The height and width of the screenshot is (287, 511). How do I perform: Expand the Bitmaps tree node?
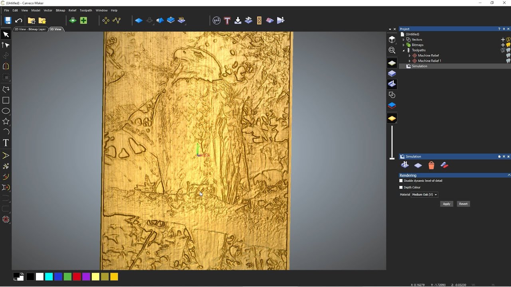point(403,45)
